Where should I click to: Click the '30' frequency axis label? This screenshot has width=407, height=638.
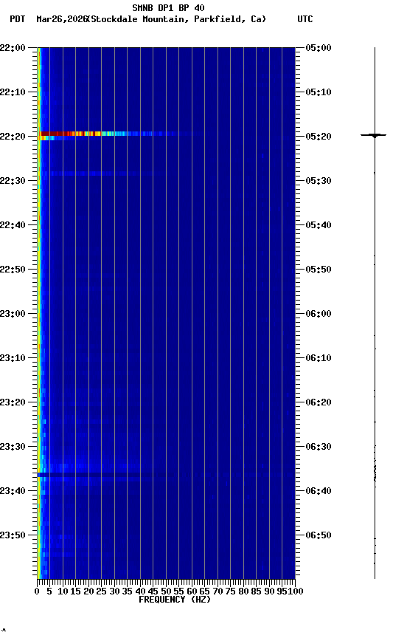pyautogui.click(x=114, y=591)
